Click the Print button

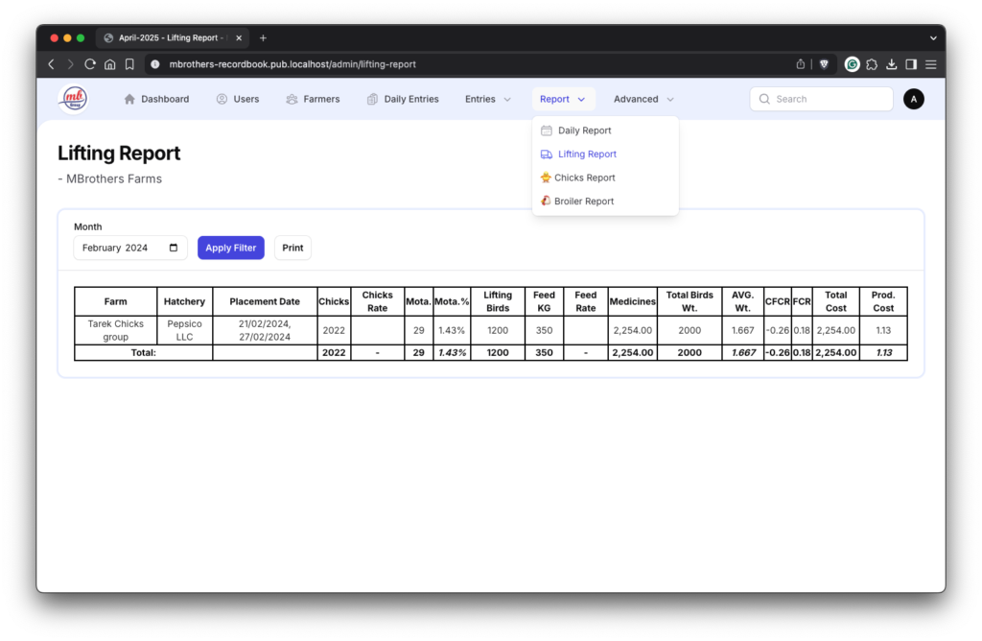tap(292, 248)
